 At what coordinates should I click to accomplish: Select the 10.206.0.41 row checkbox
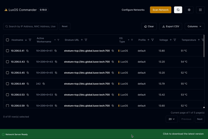(x=8, y=51)
